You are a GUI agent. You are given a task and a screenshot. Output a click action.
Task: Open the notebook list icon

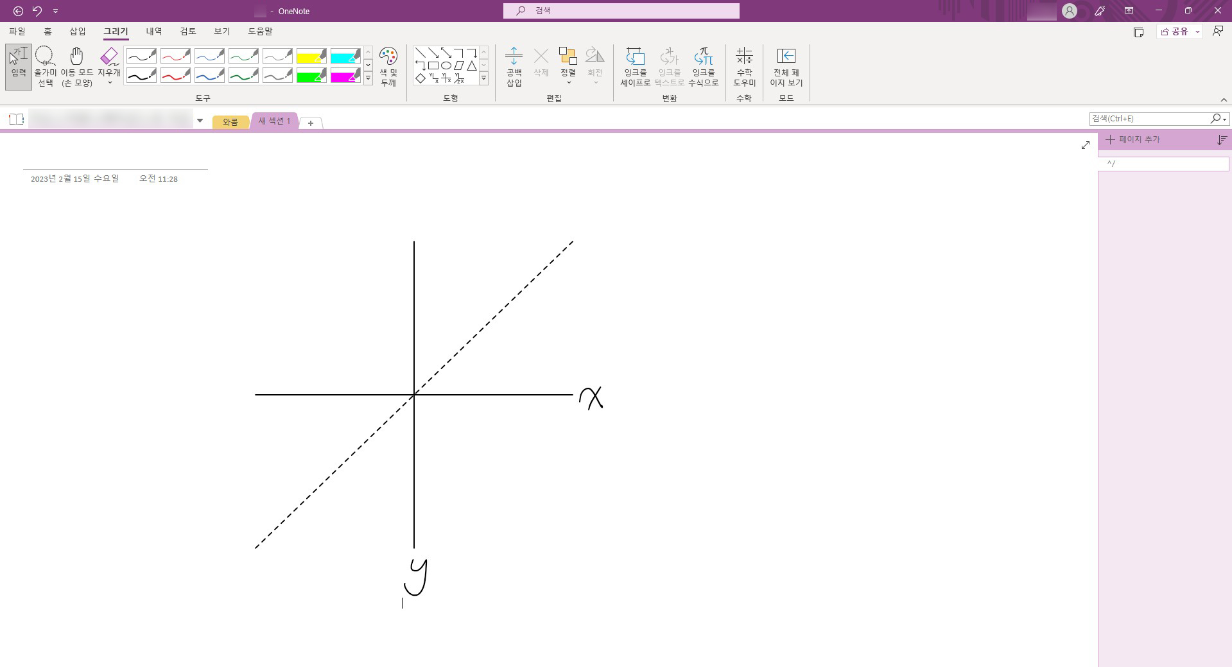coord(17,119)
